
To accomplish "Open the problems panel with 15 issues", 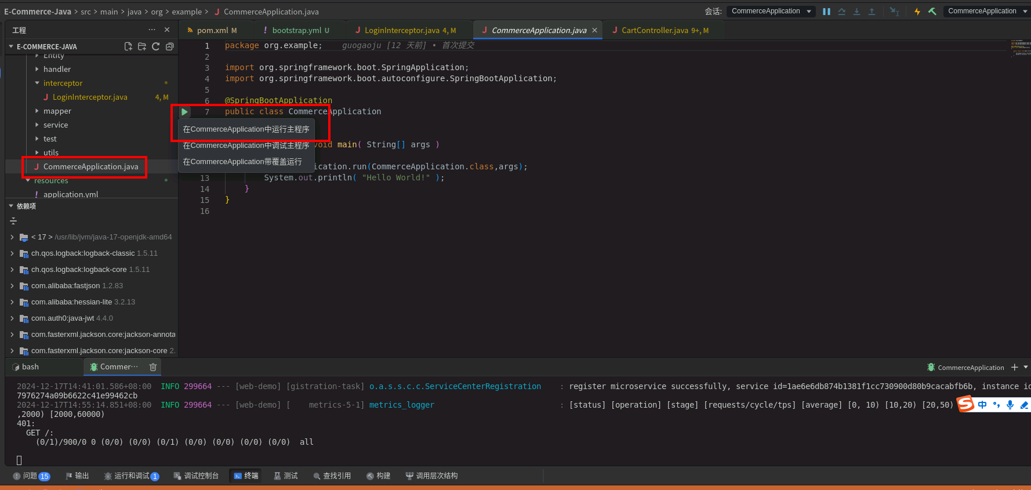I will pyautogui.click(x=31, y=476).
